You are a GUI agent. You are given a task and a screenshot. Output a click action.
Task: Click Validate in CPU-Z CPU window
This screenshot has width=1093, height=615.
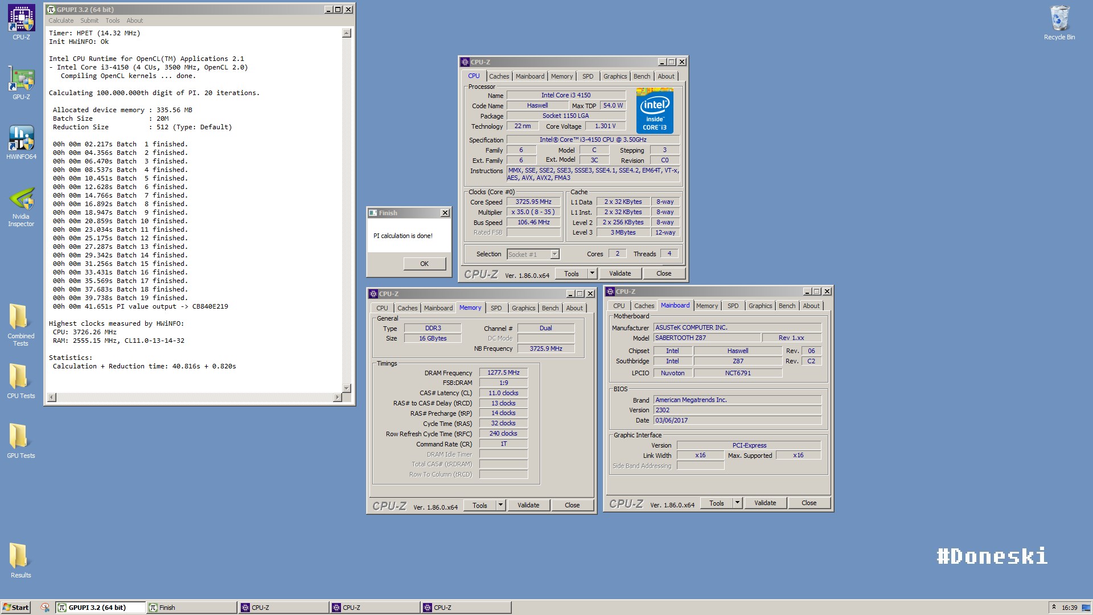pyautogui.click(x=620, y=273)
